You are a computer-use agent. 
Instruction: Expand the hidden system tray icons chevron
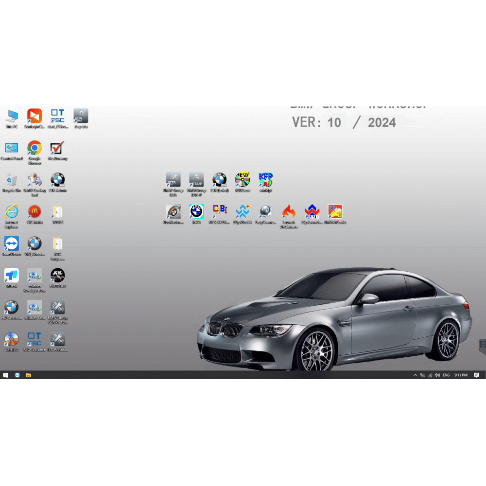coord(415,375)
